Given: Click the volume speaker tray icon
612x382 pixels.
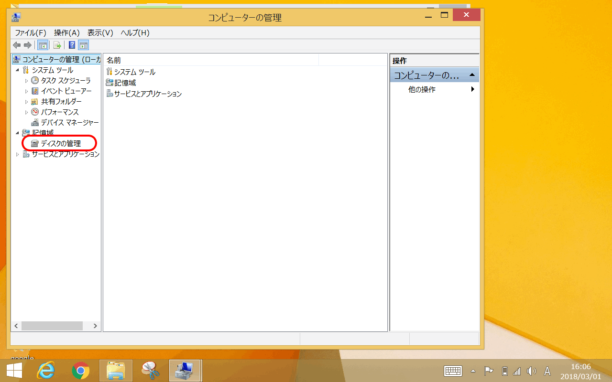Looking at the screenshot, I should [531, 371].
